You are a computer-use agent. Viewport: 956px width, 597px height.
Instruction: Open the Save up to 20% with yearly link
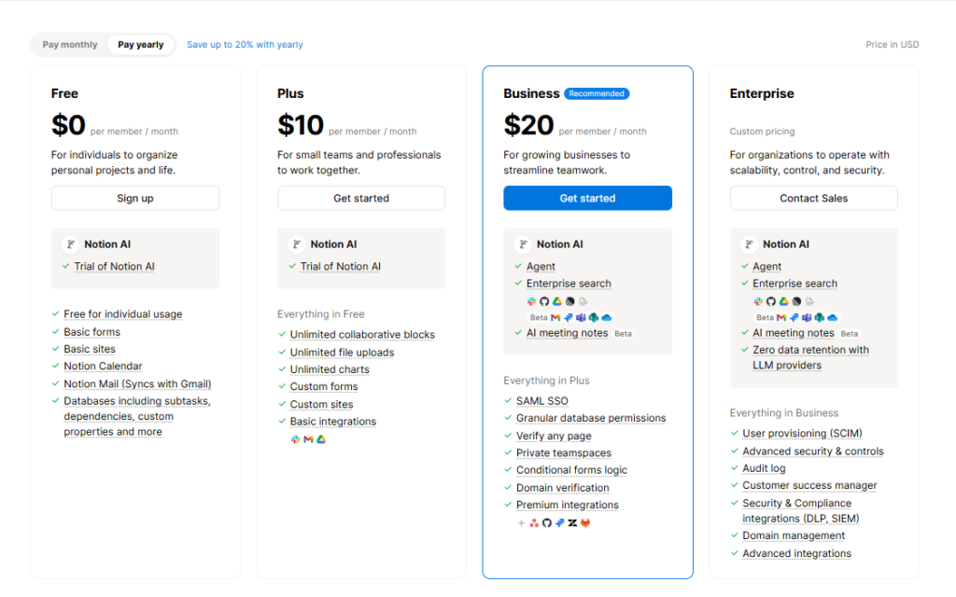click(x=245, y=44)
